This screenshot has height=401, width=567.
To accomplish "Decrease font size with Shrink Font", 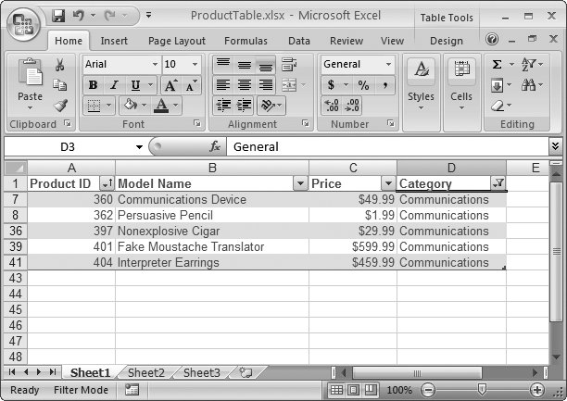I will coord(191,85).
